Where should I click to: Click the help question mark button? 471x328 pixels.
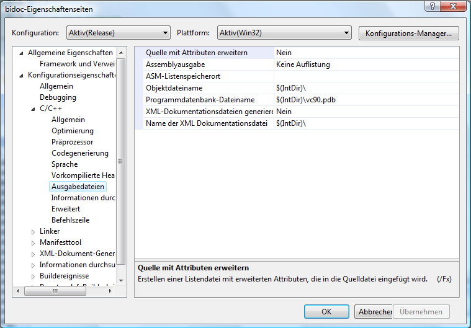(x=429, y=6)
